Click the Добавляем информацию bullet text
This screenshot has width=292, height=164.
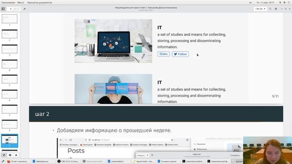[x=114, y=130]
